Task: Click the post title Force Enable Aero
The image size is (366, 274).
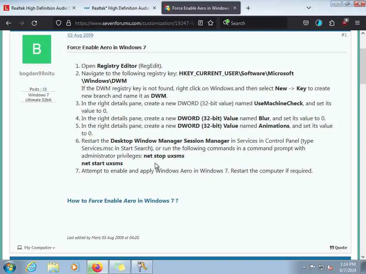Action: pos(107,47)
